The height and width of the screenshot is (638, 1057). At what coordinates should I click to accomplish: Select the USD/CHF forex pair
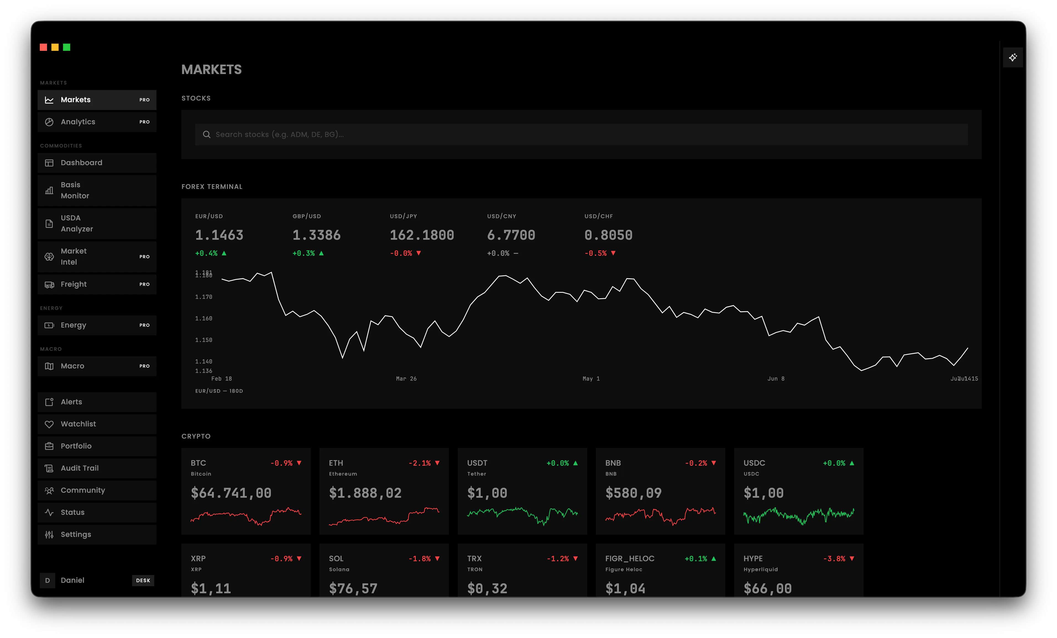pyautogui.click(x=609, y=234)
